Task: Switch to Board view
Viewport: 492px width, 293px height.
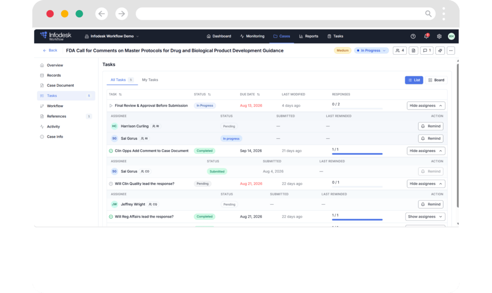Action: click(436, 80)
